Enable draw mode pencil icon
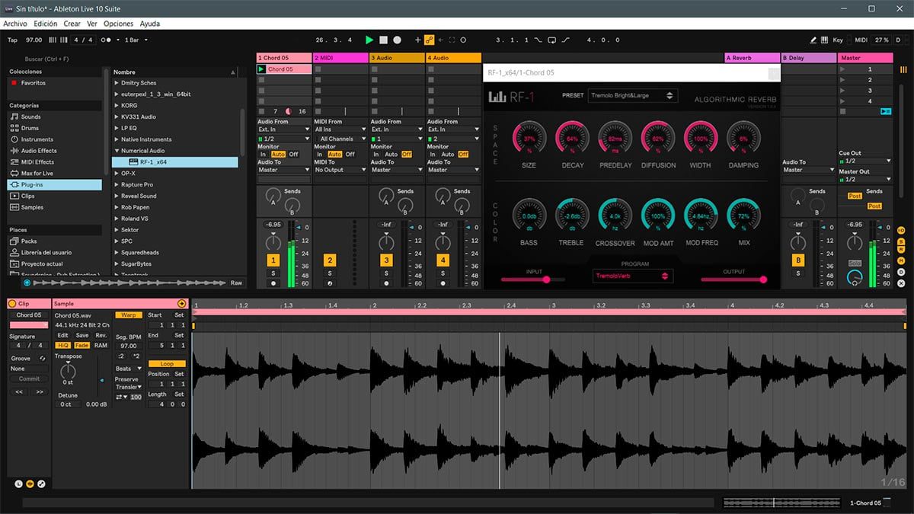914x514 pixels. (813, 40)
